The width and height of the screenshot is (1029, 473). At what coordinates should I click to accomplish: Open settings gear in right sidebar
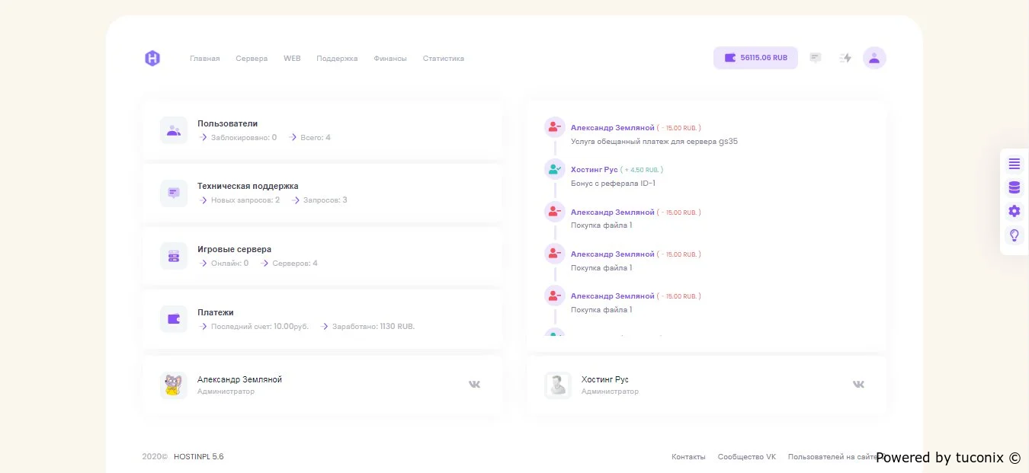[1014, 211]
